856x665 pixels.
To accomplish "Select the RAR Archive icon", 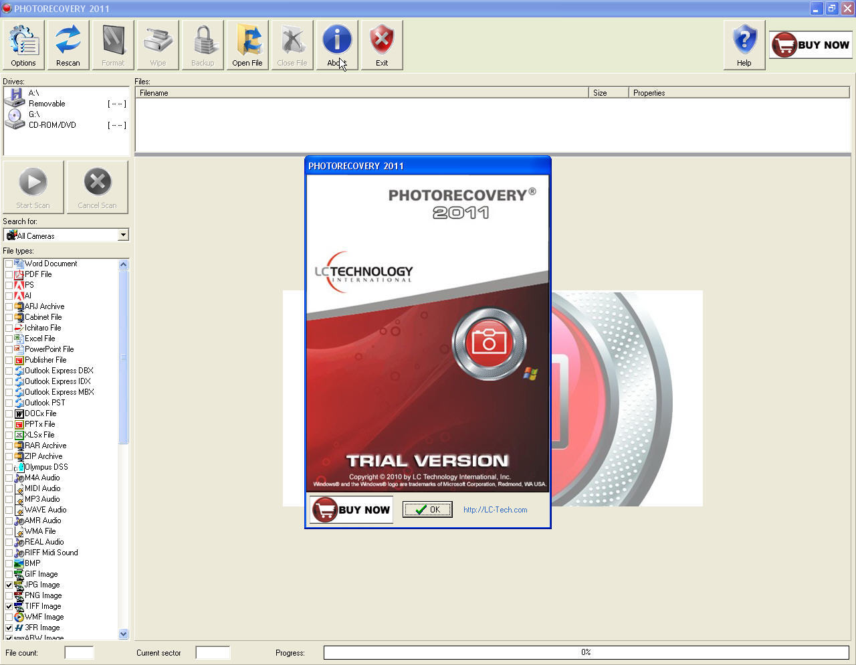I will point(19,446).
